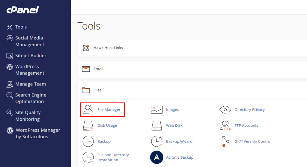Open the Backup link
Image resolution: width=307 pixels, height=167 pixels.
(x=104, y=141)
